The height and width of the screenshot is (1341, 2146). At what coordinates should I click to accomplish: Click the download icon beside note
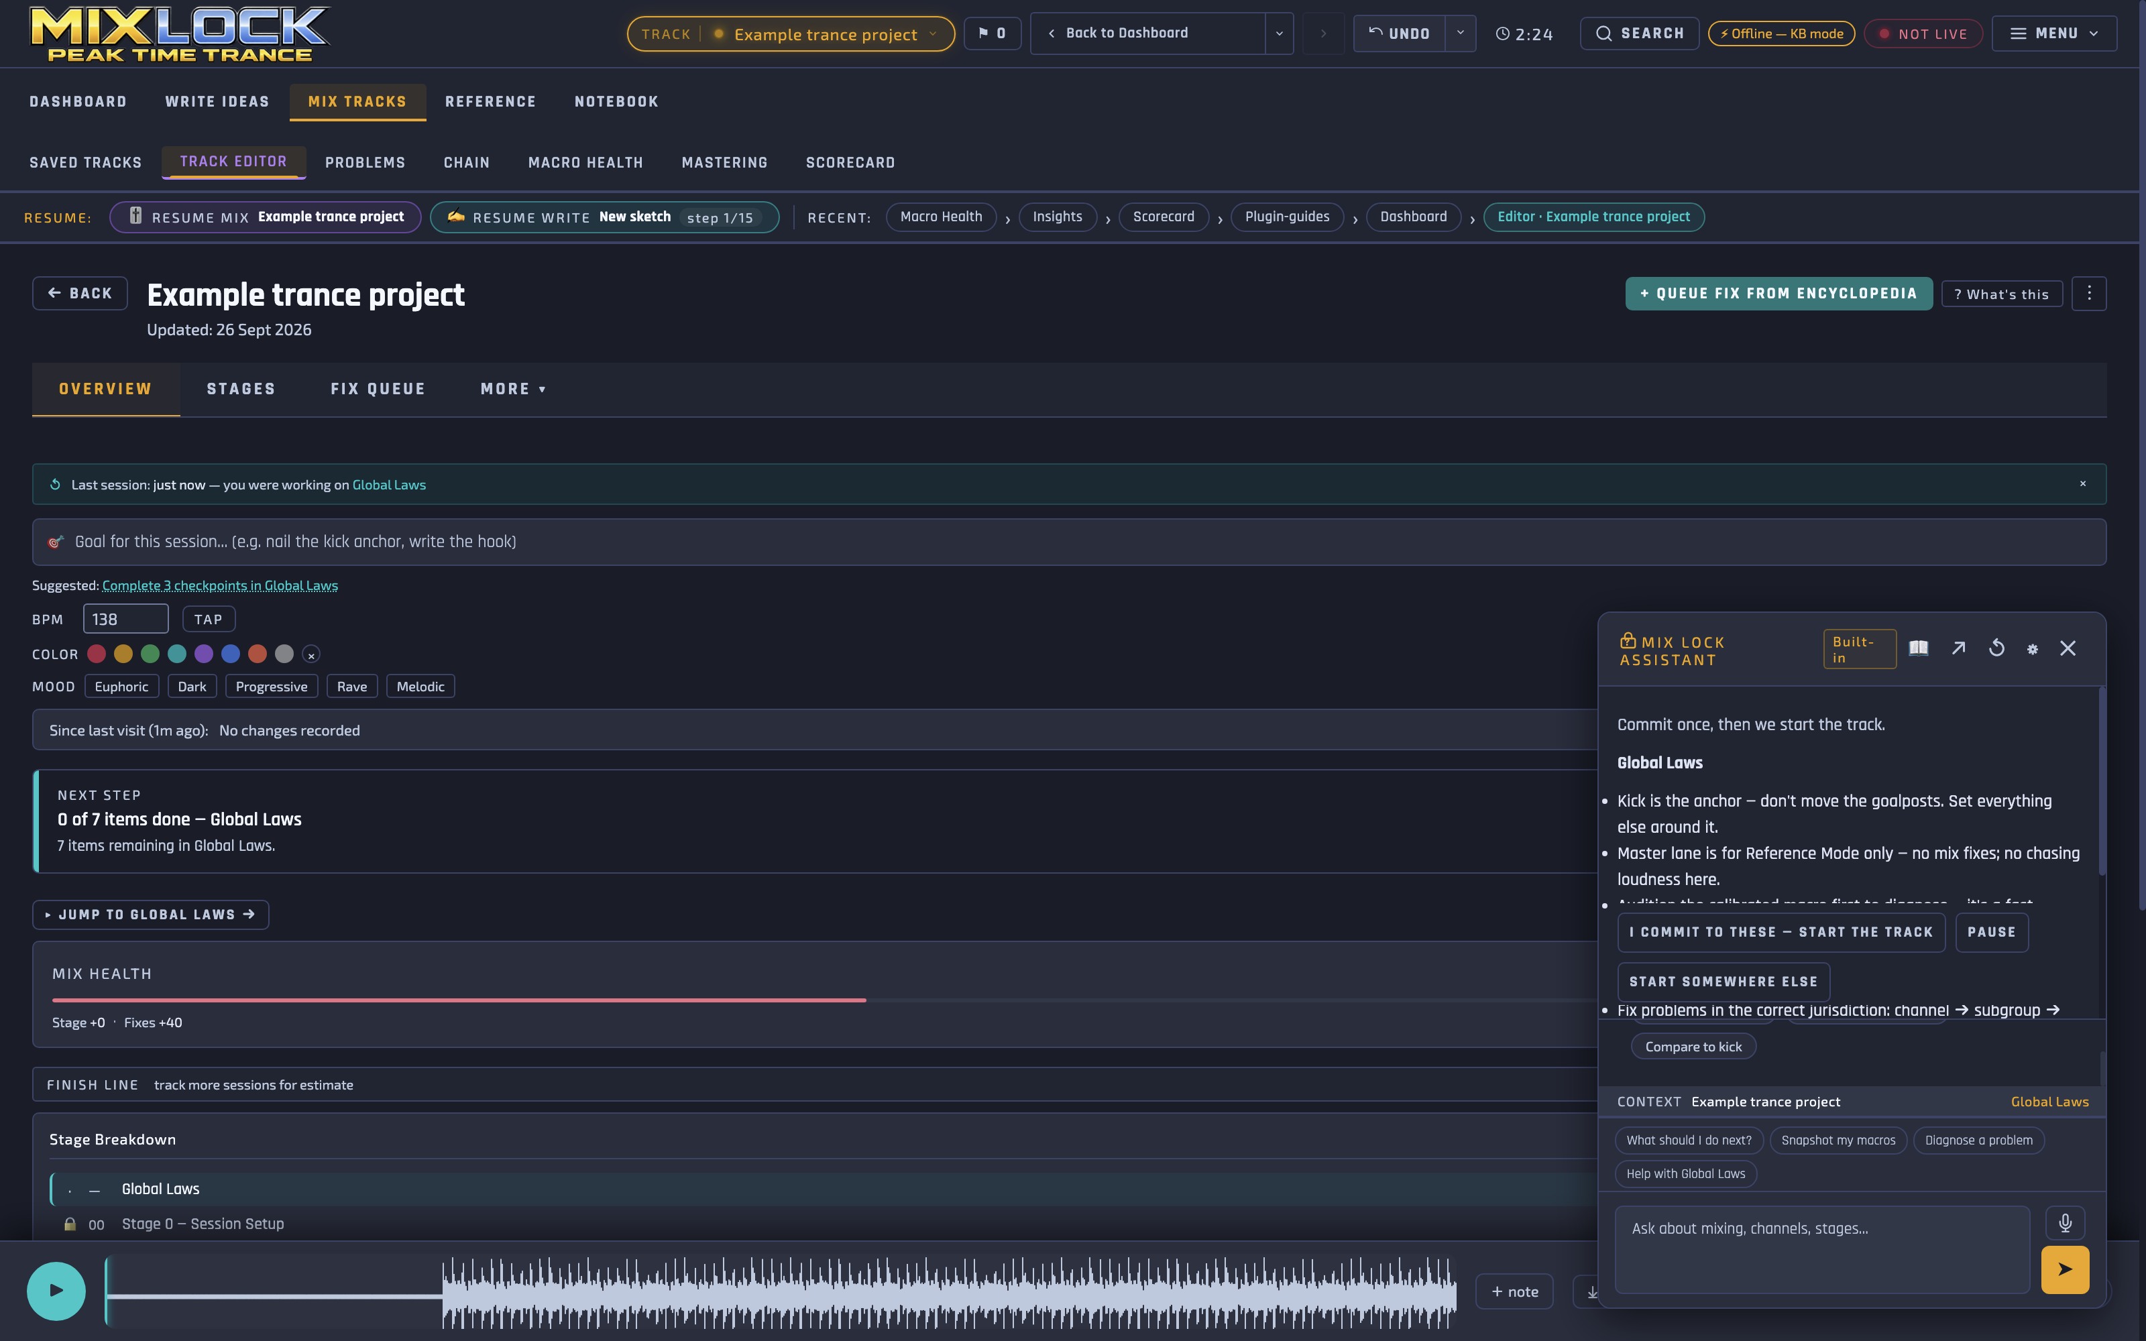point(1592,1291)
